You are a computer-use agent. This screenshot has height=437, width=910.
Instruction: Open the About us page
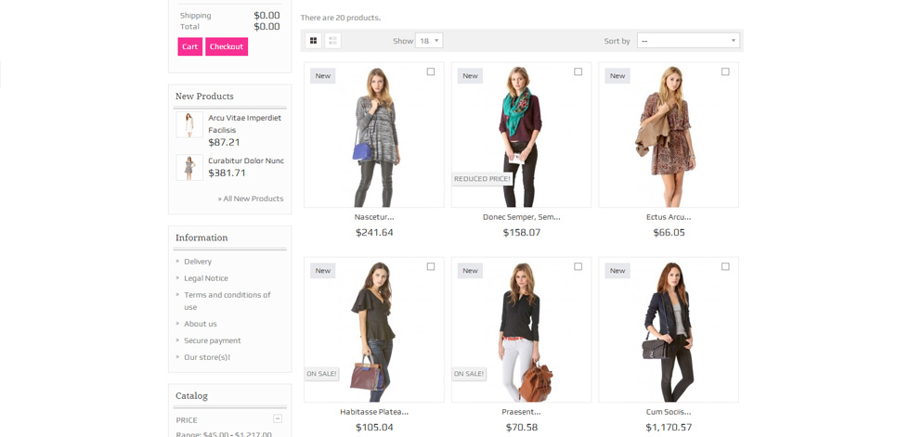201,324
